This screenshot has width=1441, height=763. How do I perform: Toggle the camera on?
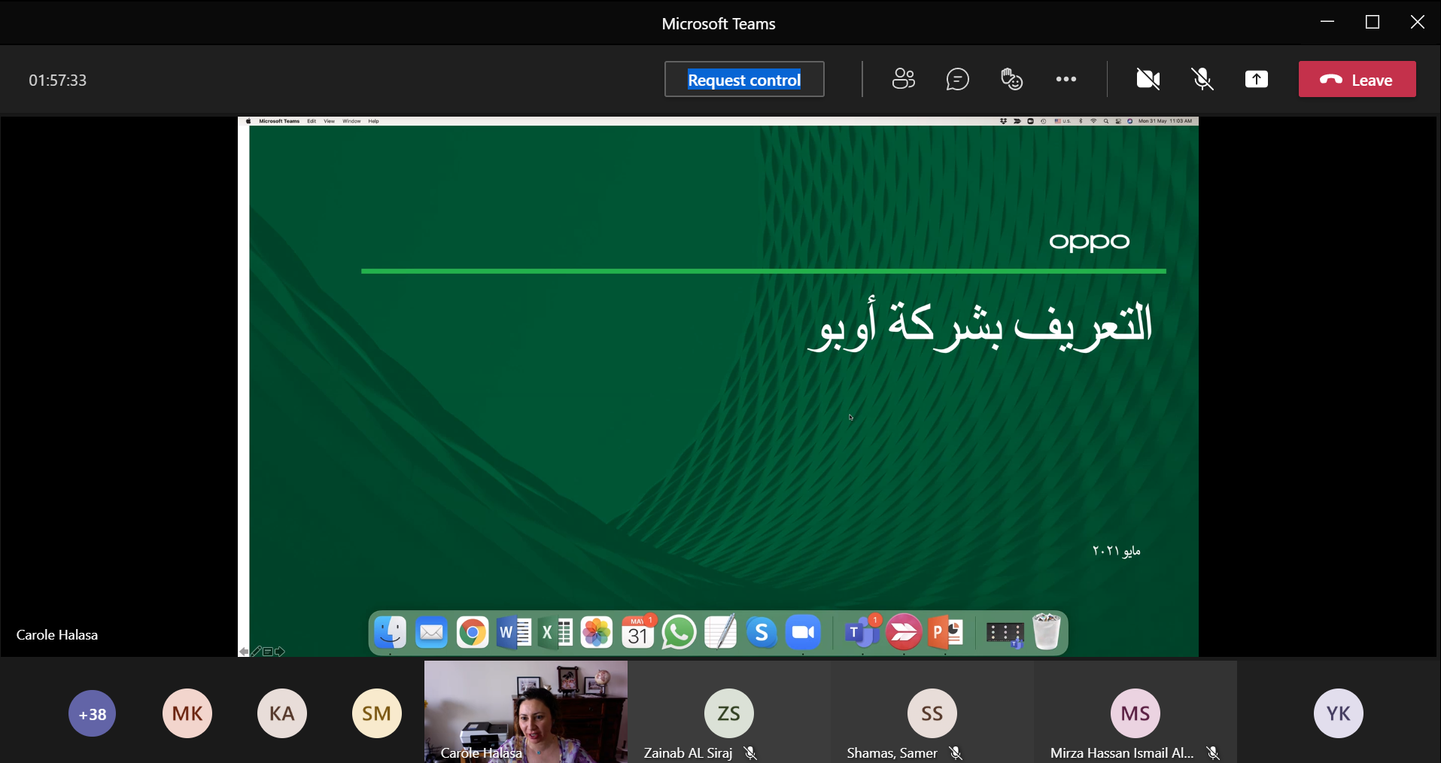[x=1148, y=79]
